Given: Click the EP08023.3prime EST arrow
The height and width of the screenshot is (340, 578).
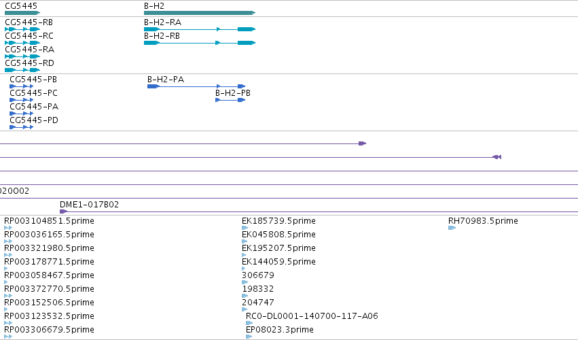Looking at the screenshot, I should 249,337.
